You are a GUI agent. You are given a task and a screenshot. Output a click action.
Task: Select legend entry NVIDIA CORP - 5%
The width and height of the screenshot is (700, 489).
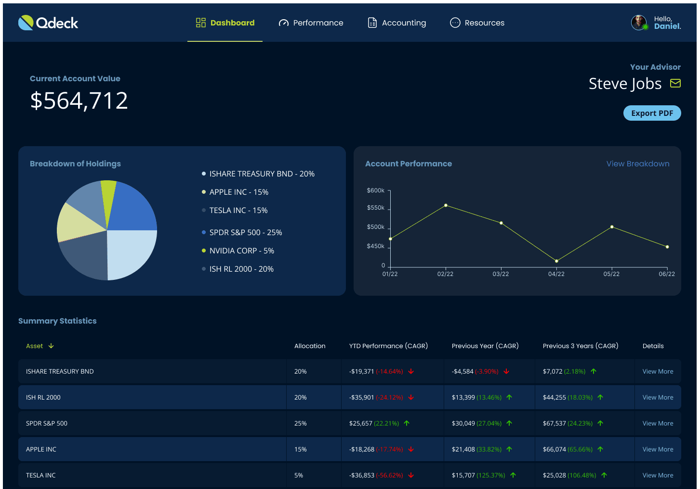(x=238, y=251)
